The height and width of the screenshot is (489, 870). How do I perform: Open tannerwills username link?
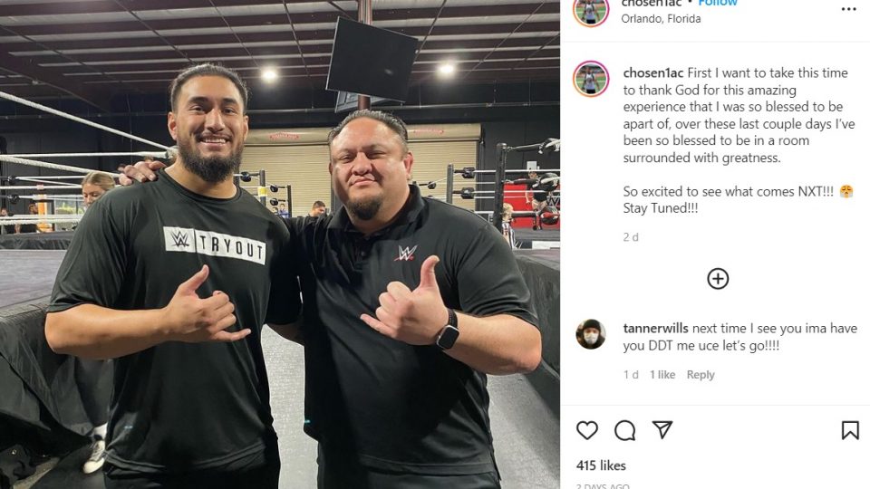click(655, 328)
